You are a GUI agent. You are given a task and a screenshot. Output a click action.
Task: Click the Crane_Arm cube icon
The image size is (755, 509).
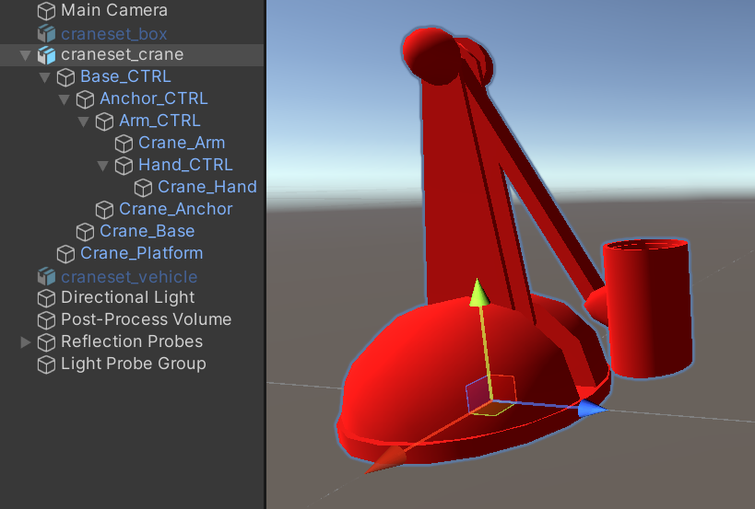tap(124, 144)
